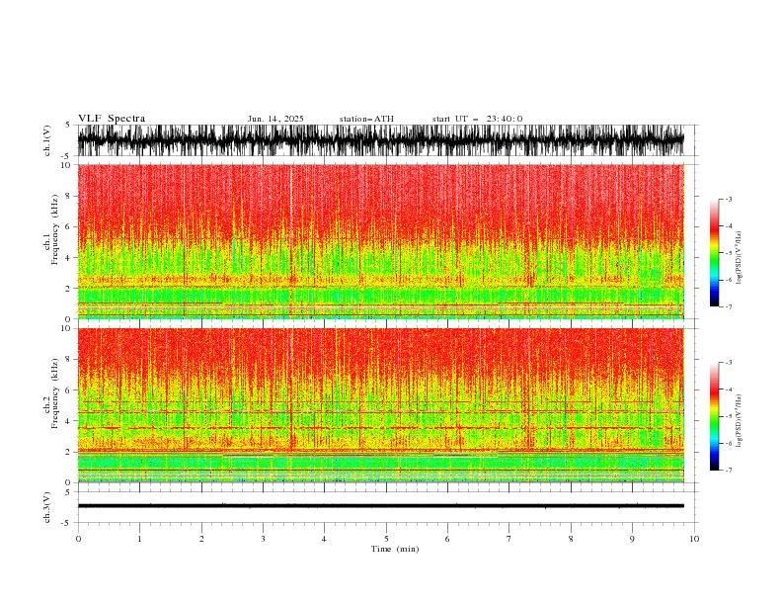Image resolution: width=782 pixels, height=605 pixels.
Task: Click the "station=ATH" label
Action: (x=366, y=119)
